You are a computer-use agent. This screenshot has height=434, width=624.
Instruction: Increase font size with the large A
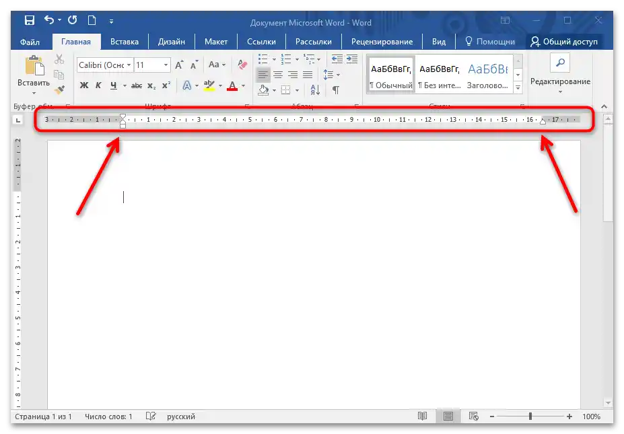click(x=179, y=65)
